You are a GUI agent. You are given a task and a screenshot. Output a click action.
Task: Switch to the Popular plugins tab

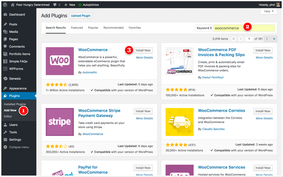93,28
